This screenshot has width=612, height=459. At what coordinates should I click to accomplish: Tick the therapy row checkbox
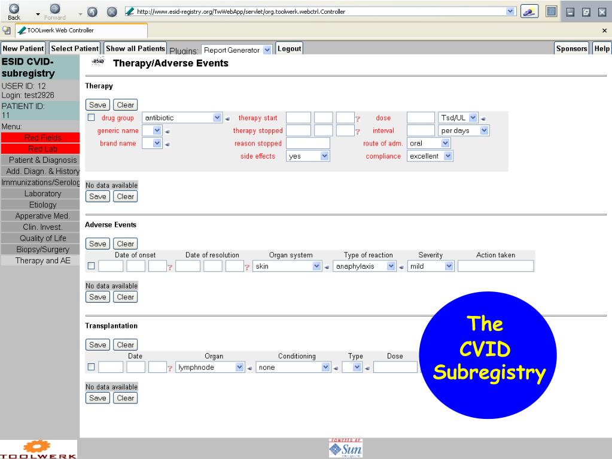[92, 117]
